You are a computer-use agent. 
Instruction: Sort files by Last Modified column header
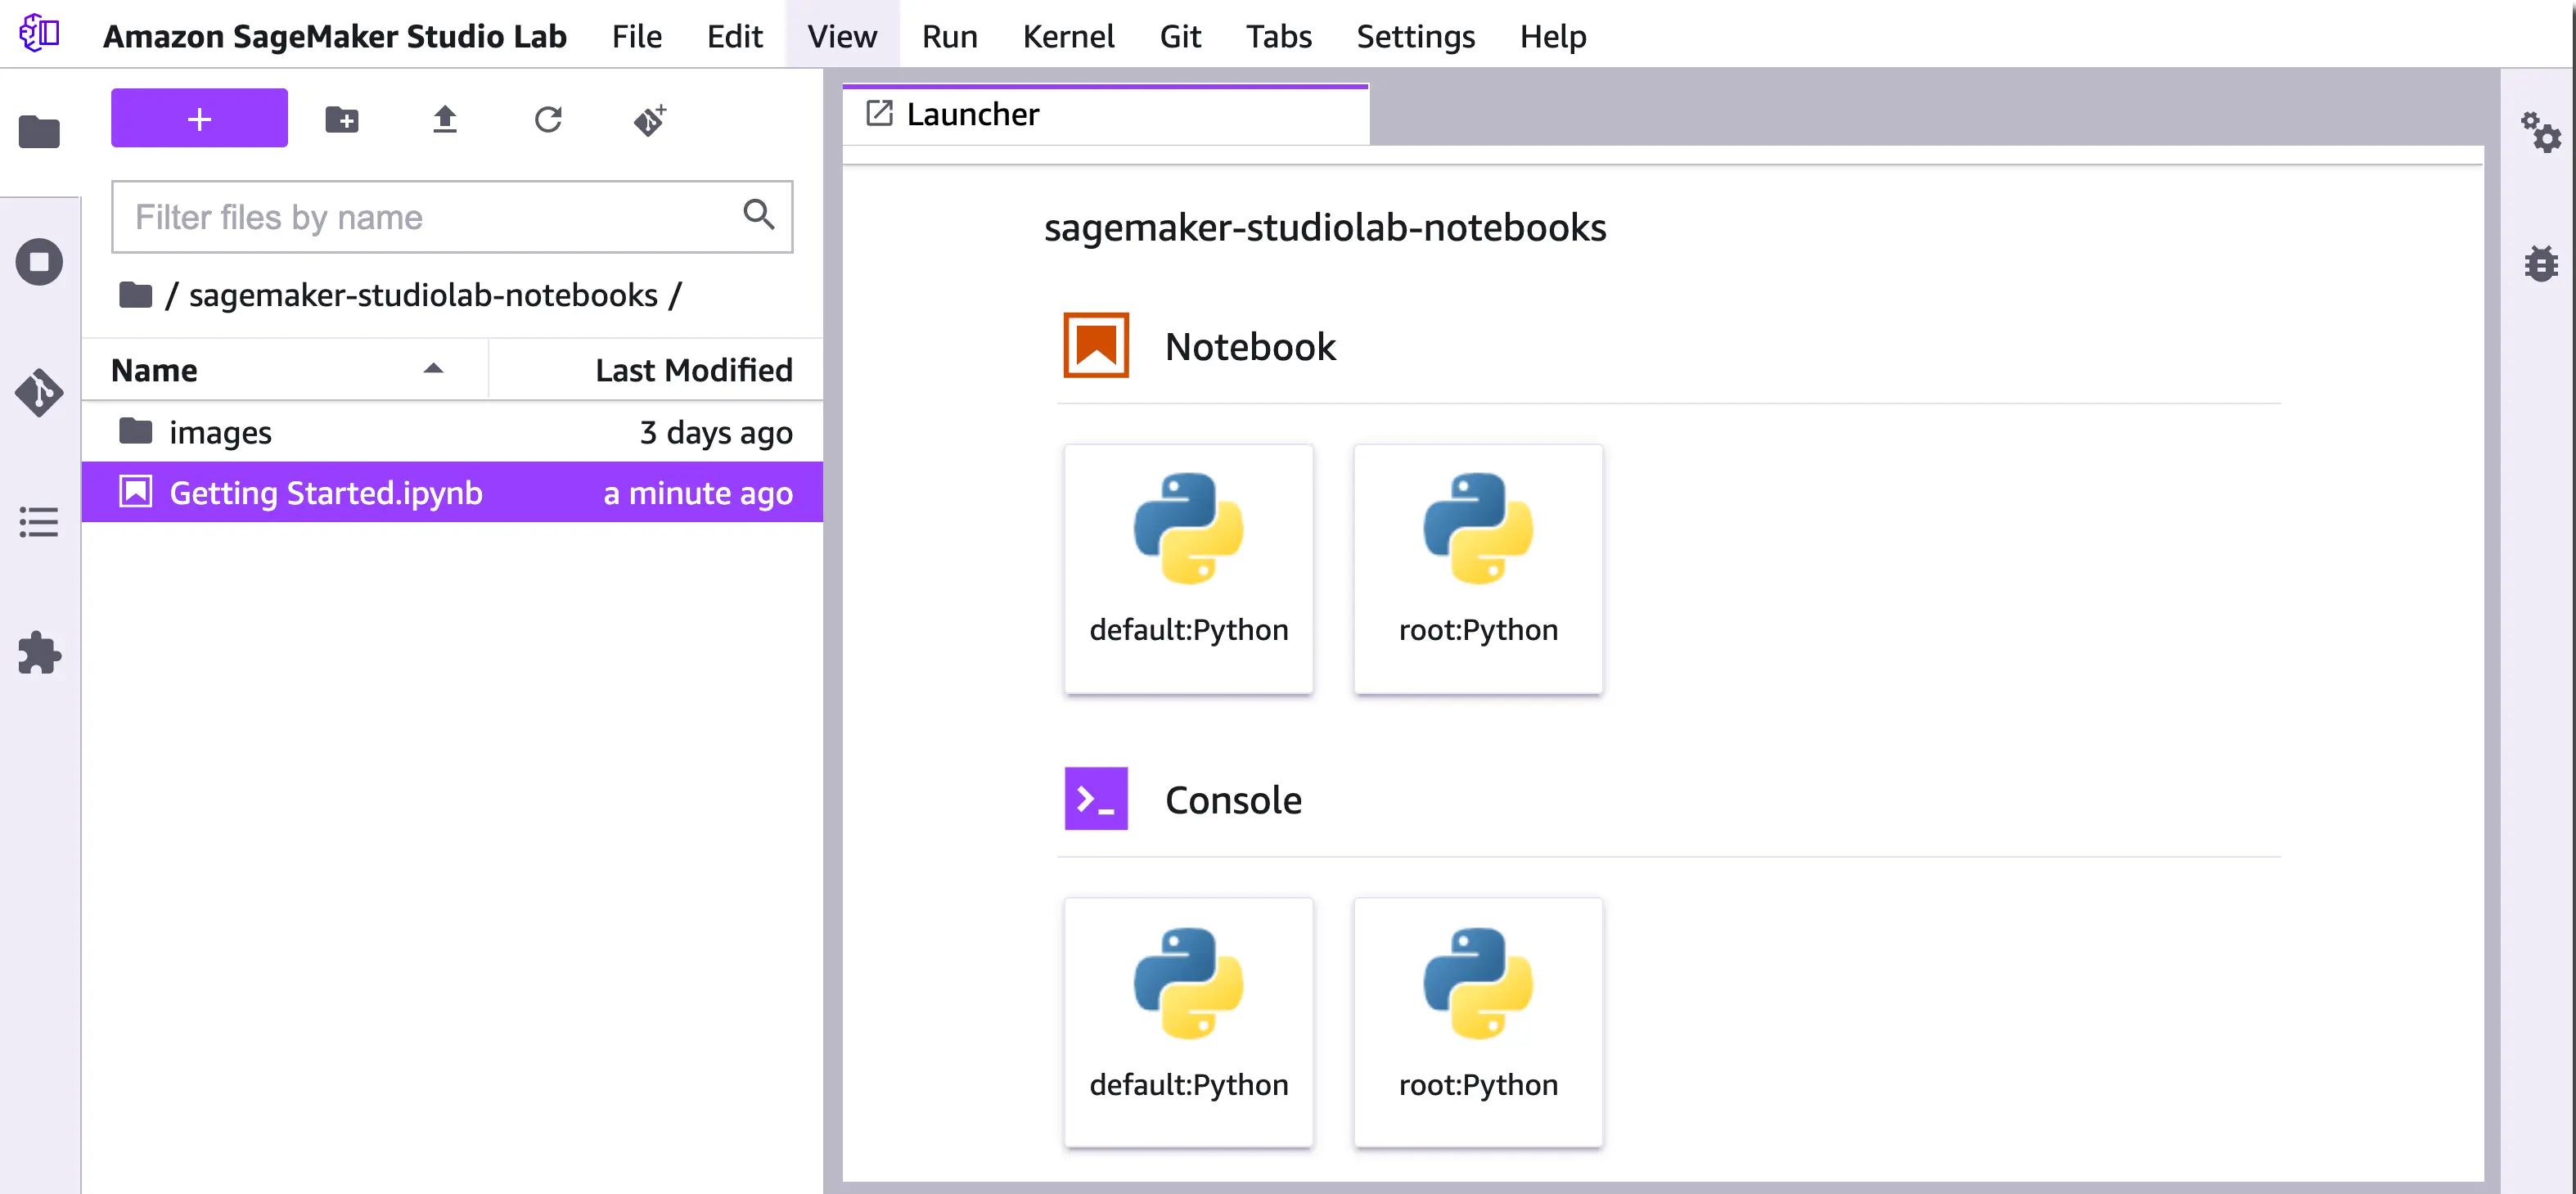click(x=656, y=370)
